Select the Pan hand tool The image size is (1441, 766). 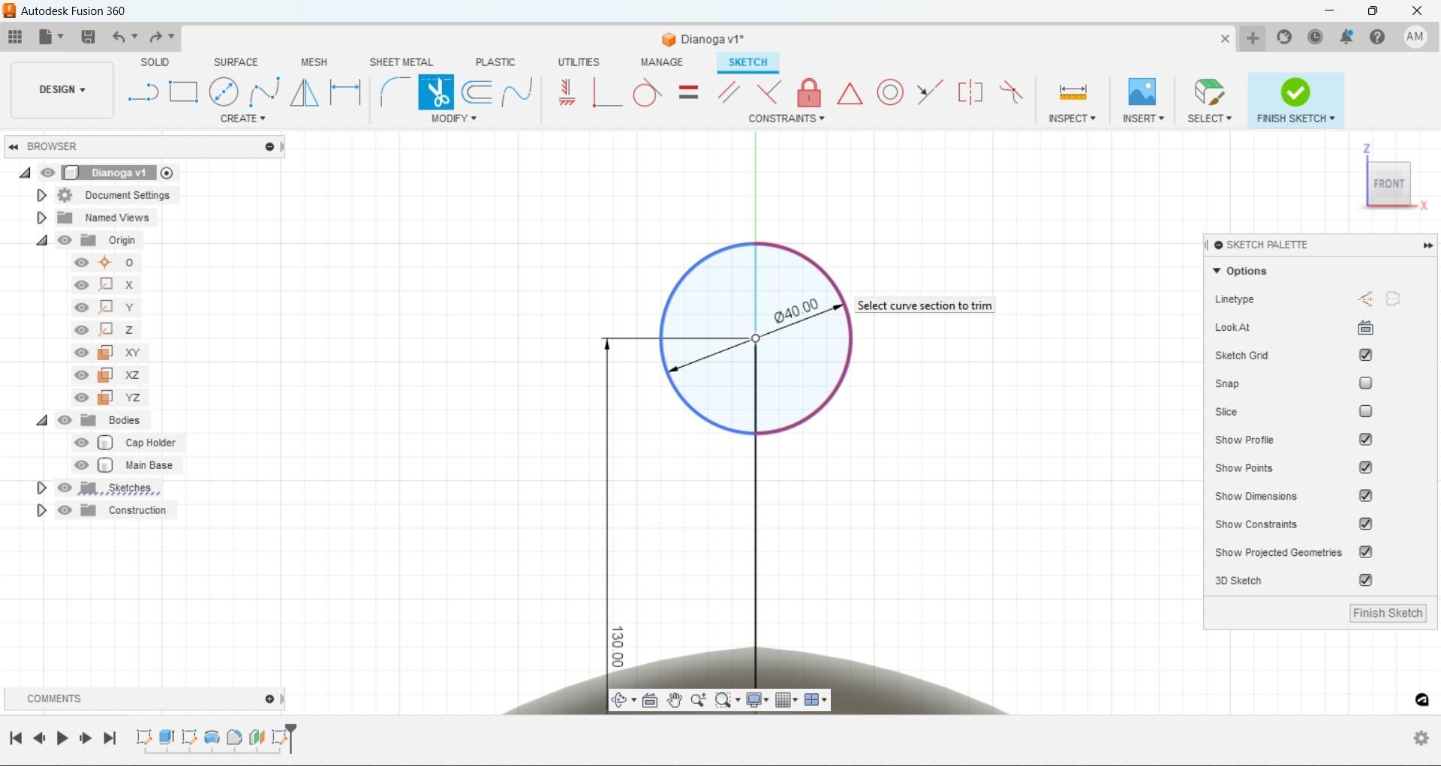point(674,700)
